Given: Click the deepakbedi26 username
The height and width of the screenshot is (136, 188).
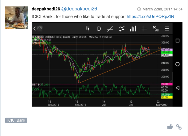Looking at the screenshot, I should pyautogui.click(x=46, y=9).
